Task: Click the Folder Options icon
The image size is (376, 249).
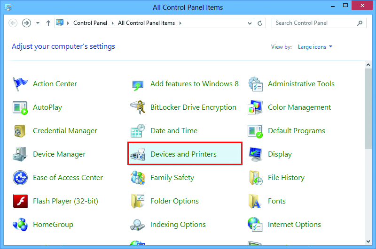Action: tap(138, 201)
